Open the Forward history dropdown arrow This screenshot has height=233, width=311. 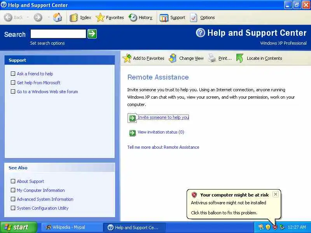pos(49,17)
